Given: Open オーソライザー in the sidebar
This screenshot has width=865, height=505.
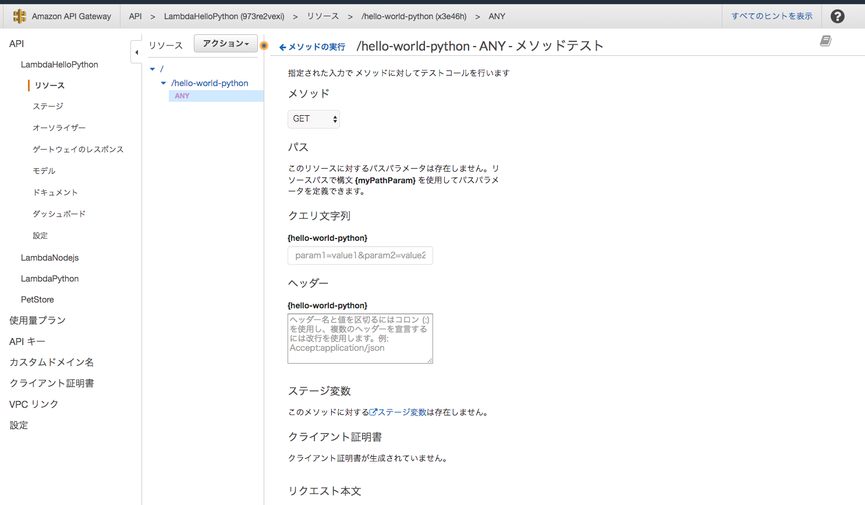Looking at the screenshot, I should pyautogui.click(x=59, y=128).
